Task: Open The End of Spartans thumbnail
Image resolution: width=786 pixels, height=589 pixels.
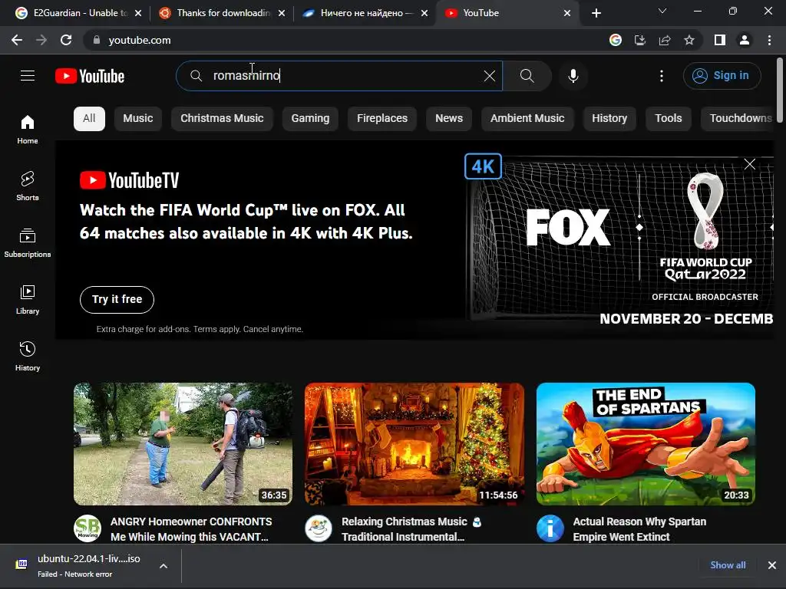Action: (x=646, y=444)
